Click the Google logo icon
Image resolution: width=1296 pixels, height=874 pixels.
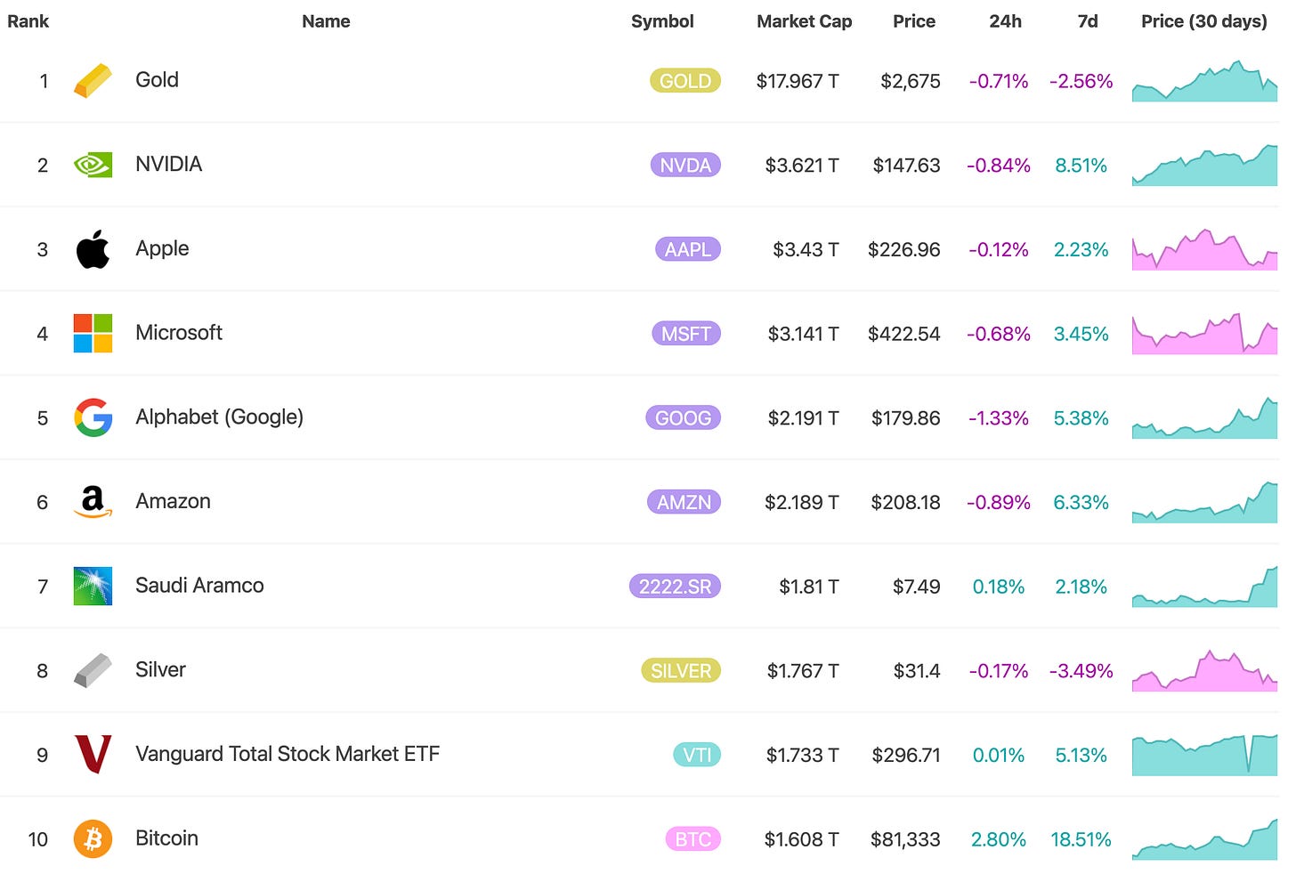[93, 417]
